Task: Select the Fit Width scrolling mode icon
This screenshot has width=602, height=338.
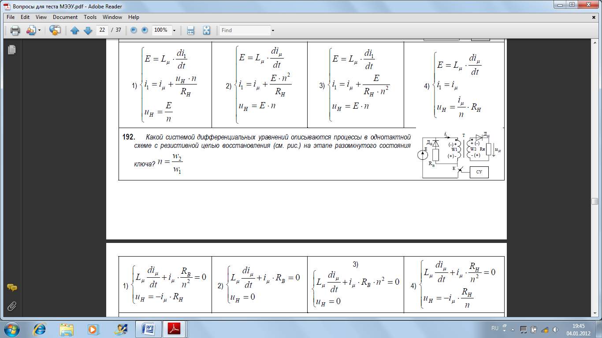Action: [191, 30]
